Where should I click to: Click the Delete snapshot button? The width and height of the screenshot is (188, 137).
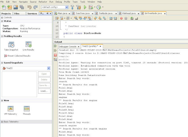click(x=44, y=80)
